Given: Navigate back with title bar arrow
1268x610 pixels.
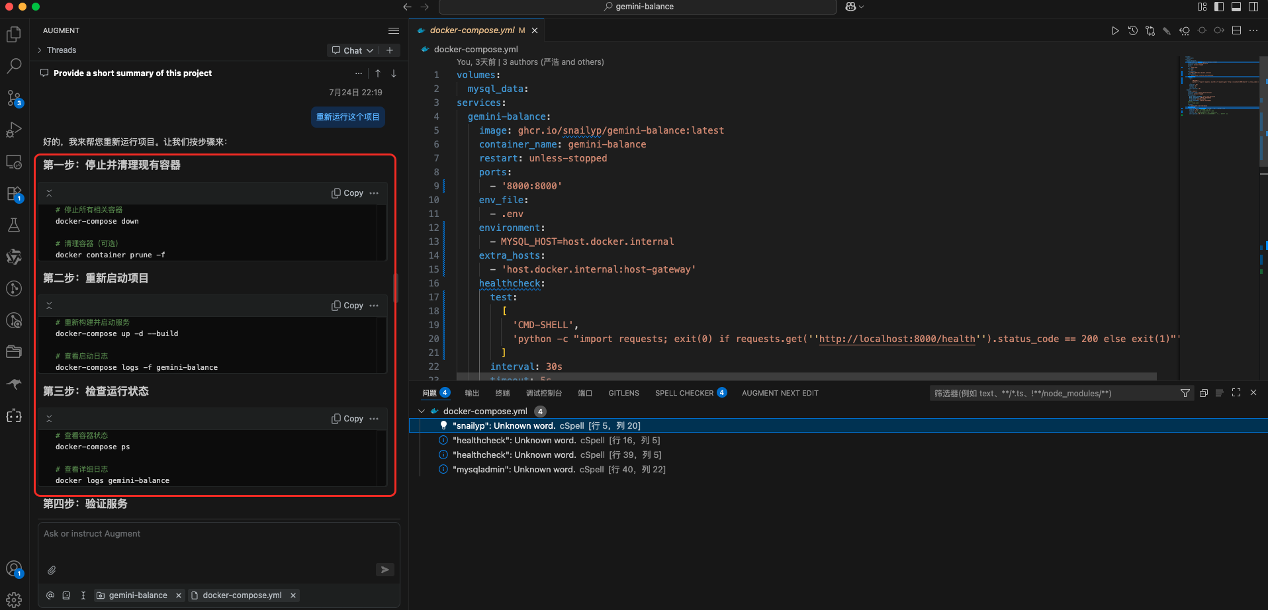Looking at the screenshot, I should click(407, 7).
